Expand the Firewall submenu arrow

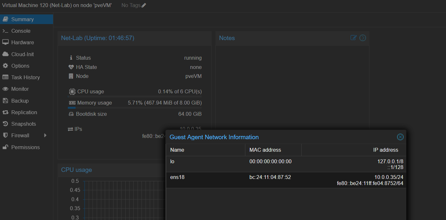pos(45,135)
